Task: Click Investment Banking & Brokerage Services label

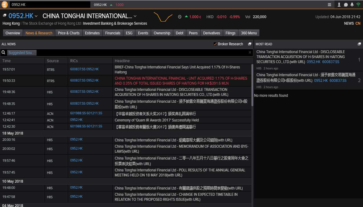Action: pos(115,23)
